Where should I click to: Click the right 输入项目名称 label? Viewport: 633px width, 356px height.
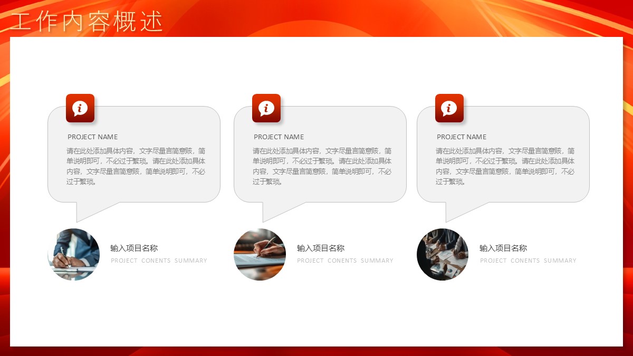coord(503,248)
